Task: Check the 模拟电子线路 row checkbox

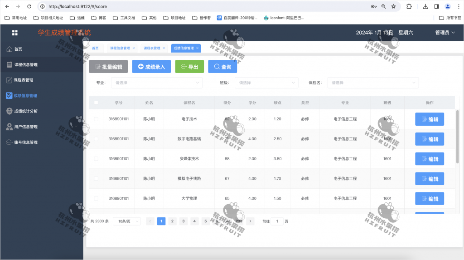Action: click(96, 178)
